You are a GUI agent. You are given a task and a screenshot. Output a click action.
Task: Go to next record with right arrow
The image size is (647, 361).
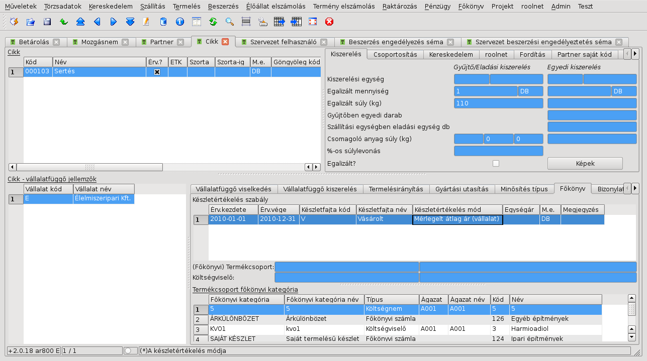click(x=114, y=22)
